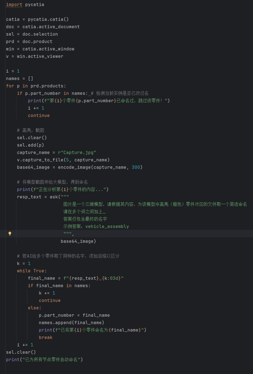Place cursor on 'import pycatia' line
The height and width of the screenshot is (374, 253).
pos(25,5)
